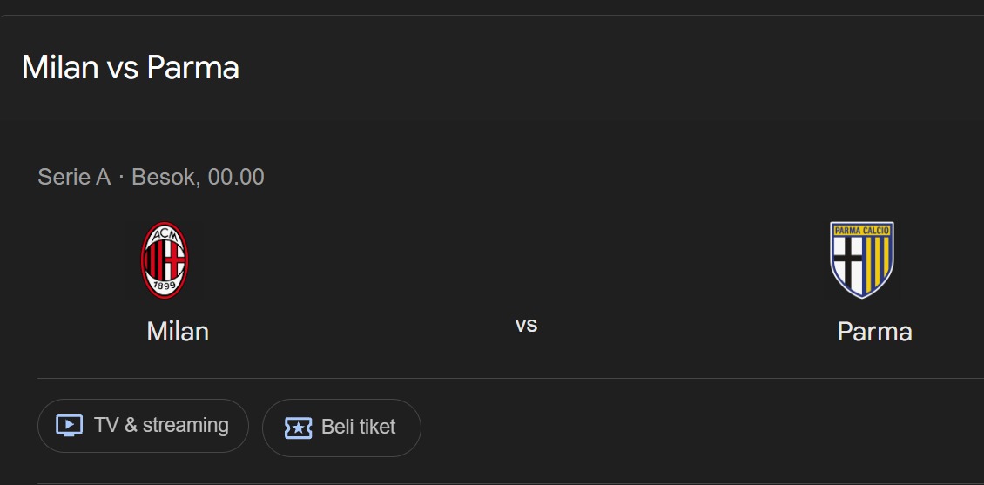Select the Parma team name under shield
The image size is (984, 485).
pos(874,332)
